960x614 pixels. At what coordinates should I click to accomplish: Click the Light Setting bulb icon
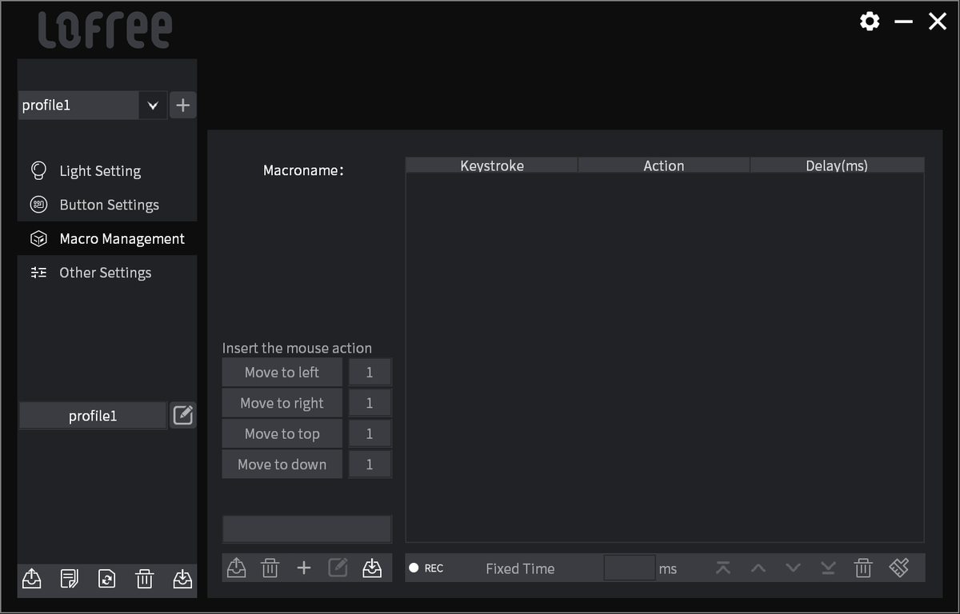(38, 170)
